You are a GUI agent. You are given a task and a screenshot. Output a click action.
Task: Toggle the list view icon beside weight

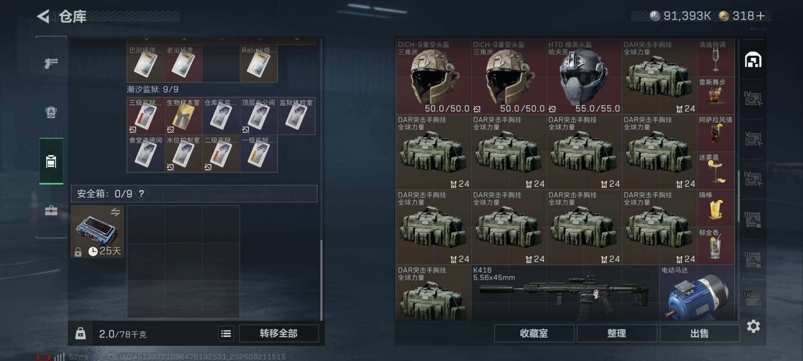point(226,334)
